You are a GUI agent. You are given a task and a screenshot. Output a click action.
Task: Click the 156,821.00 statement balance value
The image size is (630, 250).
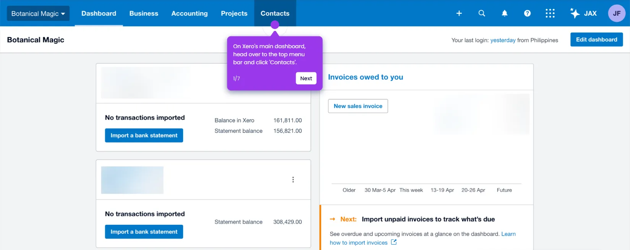(x=288, y=131)
